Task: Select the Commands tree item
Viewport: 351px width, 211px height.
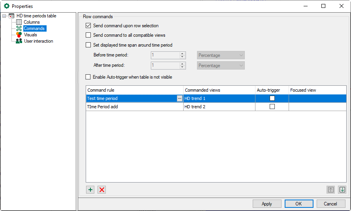Action: click(34, 28)
